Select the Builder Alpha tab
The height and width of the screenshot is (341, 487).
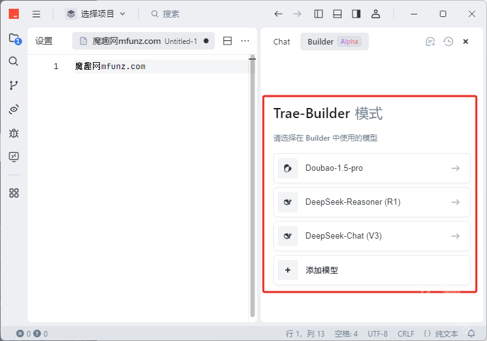coord(334,41)
